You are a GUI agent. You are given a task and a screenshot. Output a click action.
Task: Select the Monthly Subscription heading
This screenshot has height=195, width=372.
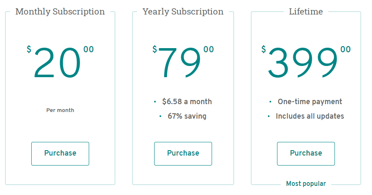click(60, 12)
